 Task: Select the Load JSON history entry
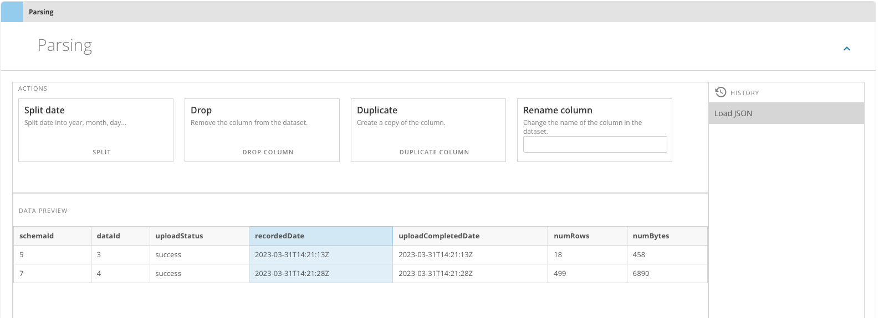[786, 113]
